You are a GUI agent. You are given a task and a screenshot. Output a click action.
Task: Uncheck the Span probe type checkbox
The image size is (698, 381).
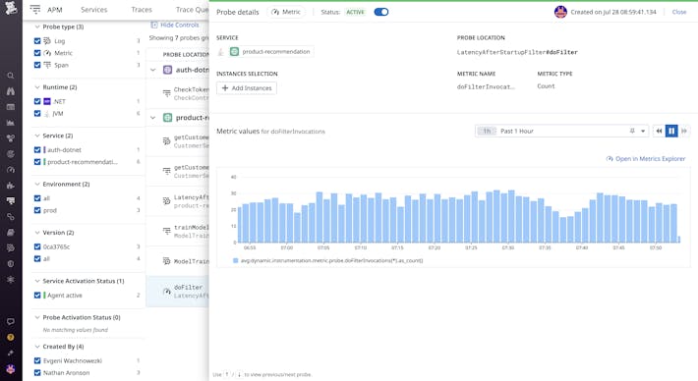pyautogui.click(x=37, y=65)
